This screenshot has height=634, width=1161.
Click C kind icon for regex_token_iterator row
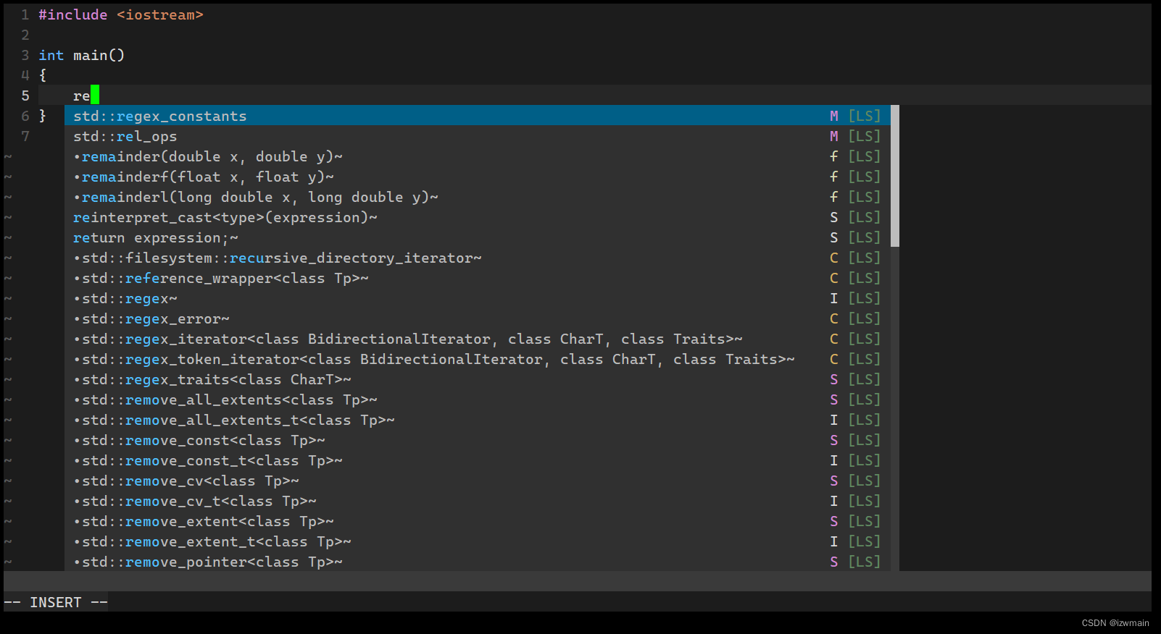[x=834, y=359]
